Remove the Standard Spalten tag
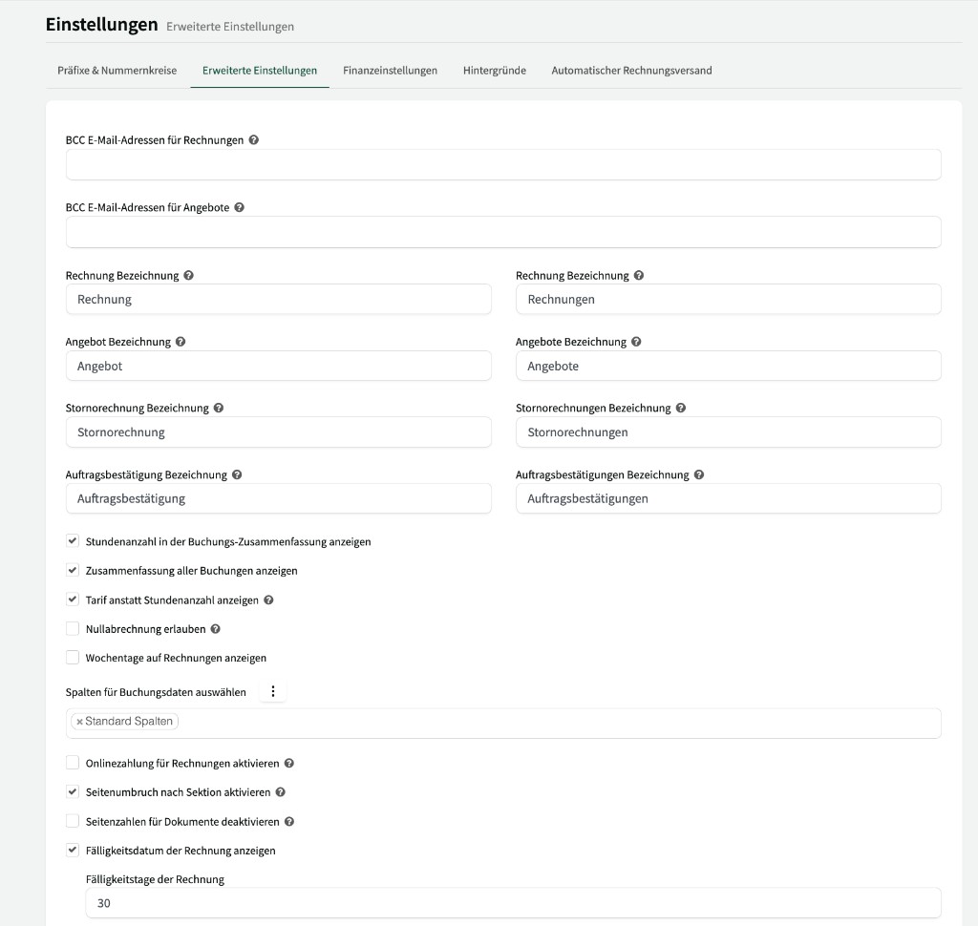The width and height of the screenshot is (978, 926). tap(81, 722)
